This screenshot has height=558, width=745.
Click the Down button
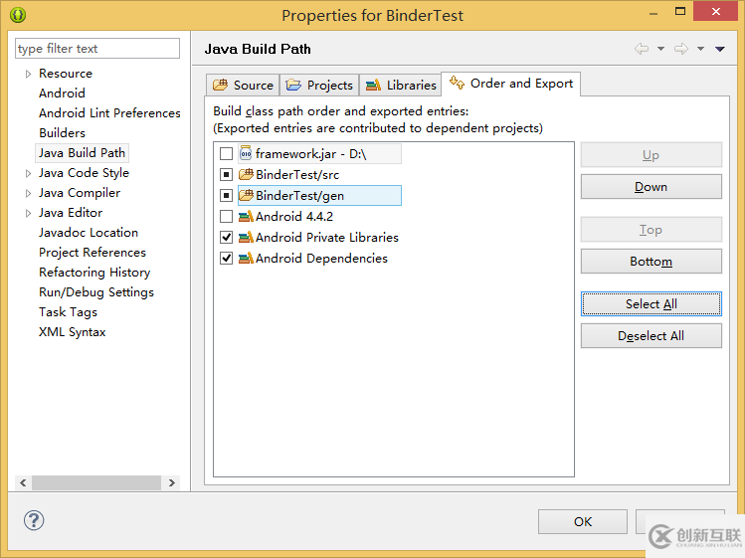(x=651, y=187)
